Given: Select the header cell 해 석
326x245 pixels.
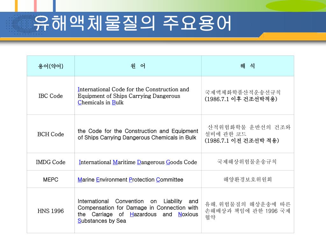Looking at the screenshot, I should click(x=248, y=66).
